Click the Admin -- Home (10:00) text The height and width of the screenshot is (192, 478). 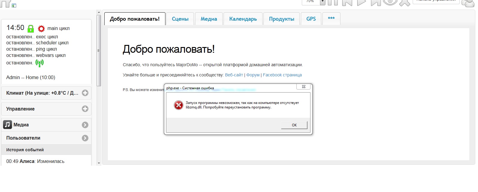pyautogui.click(x=31, y=77)
